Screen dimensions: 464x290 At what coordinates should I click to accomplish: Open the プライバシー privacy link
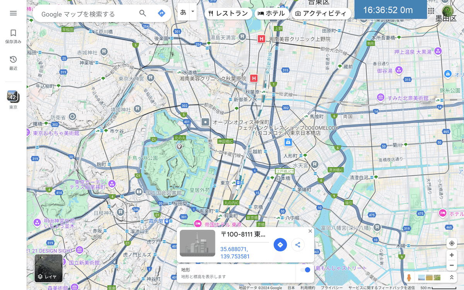(331, 288)
